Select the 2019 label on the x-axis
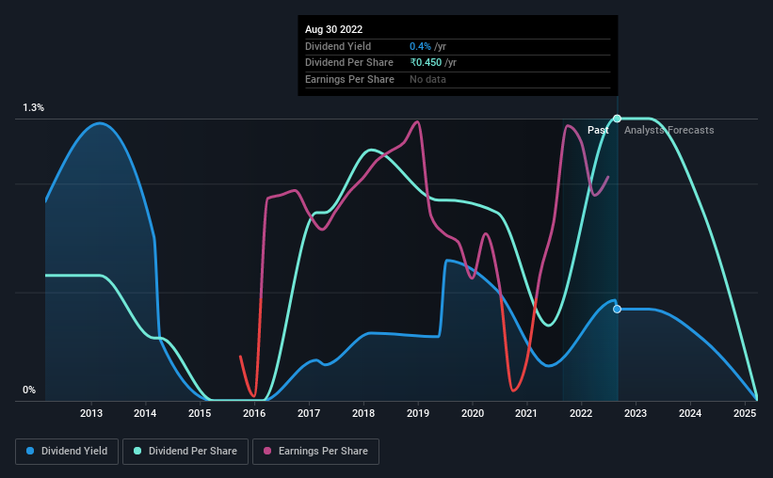 pos(418,413)
